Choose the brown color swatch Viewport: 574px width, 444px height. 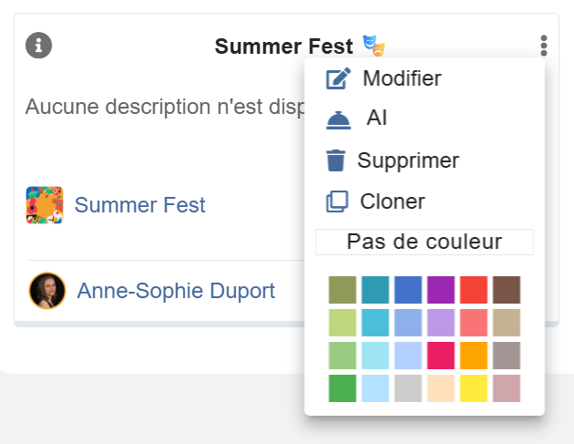pyautogui.click(x=506, y=290)
